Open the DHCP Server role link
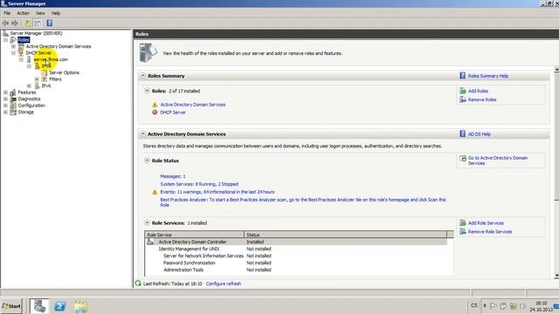Image resolution: width=559 pixels, height=314 pixels. pos(173,113)
